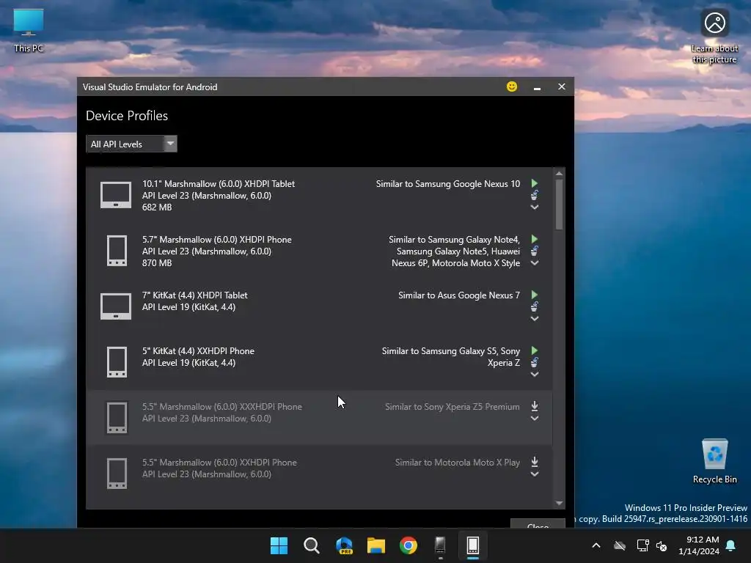
Task: Click "Similar to Sony Xperia Z5 Premium" text
Action: point(452,406)
